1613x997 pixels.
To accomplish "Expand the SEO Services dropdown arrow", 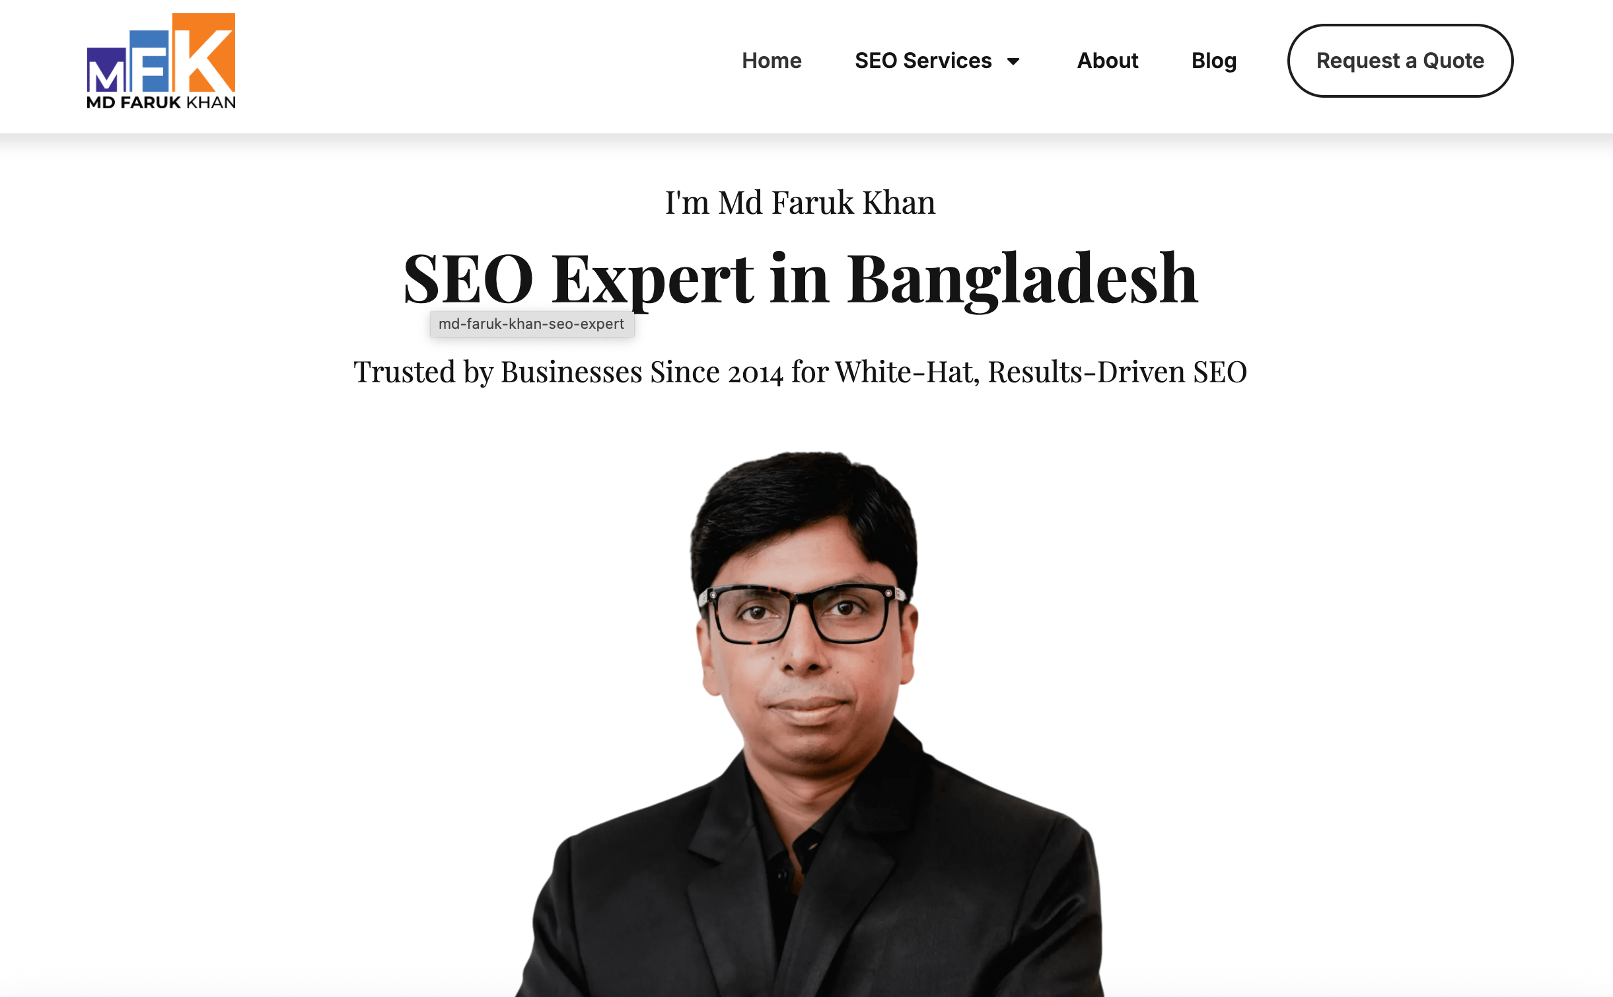I will click(x=1013, y=61).
